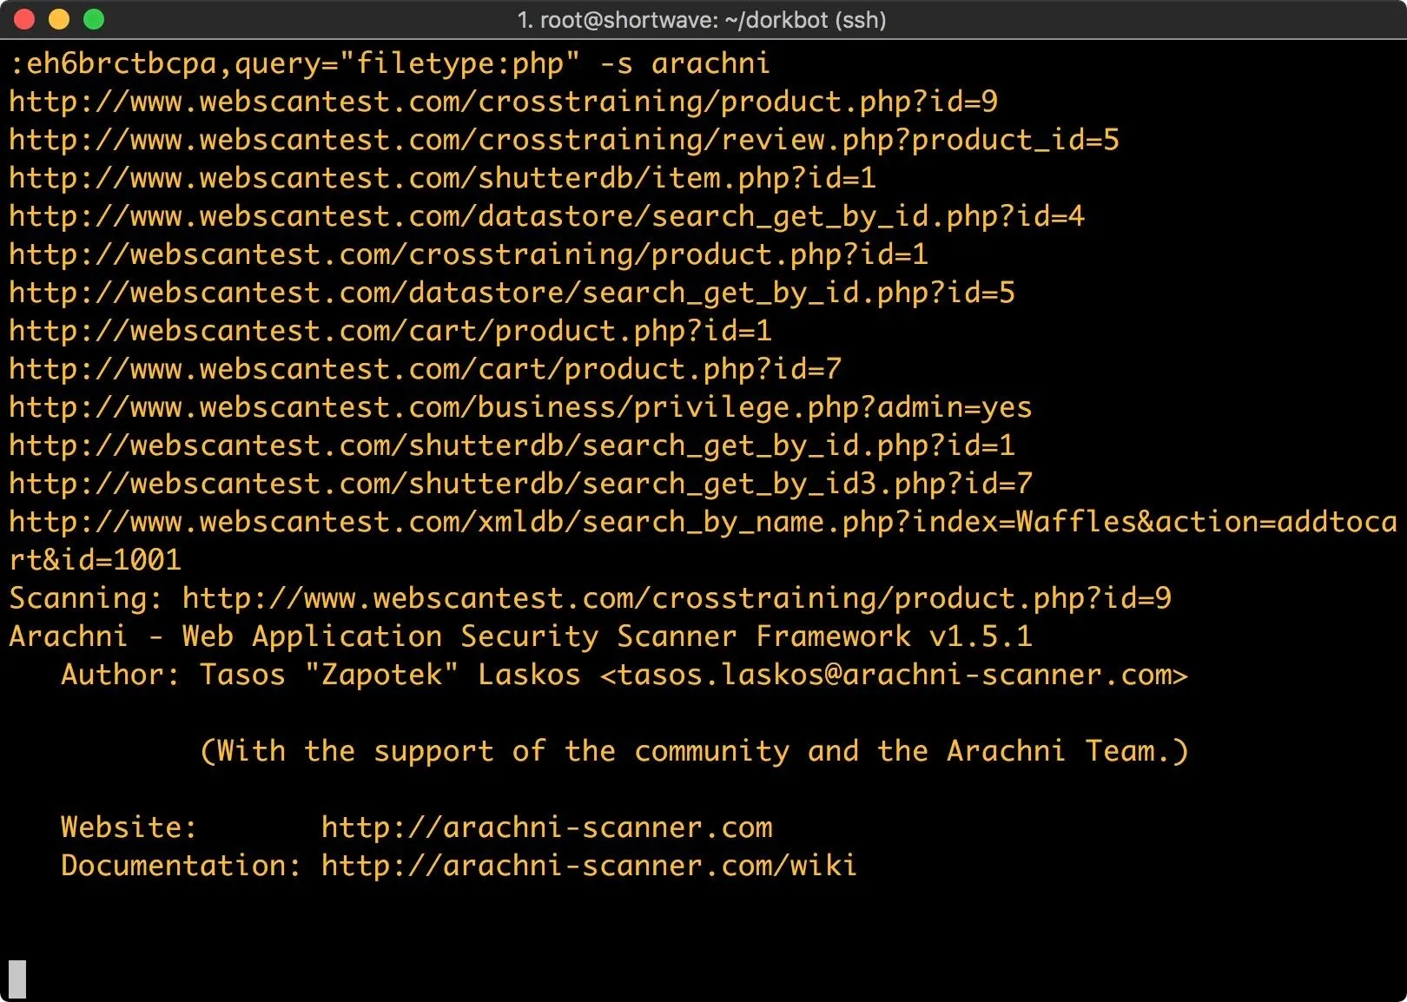Click the 'Scanning:' status line
Screen dimensions: 1407x1002
[x=591, y=598]
